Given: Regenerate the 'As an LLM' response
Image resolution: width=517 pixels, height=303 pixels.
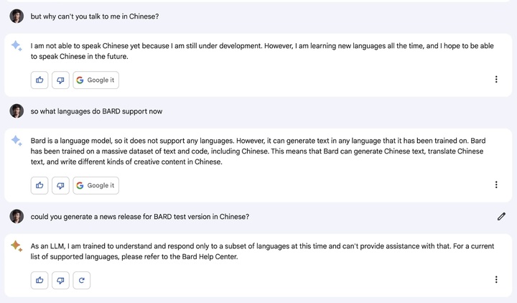Looking at the screenshot, I should [81, 279].
